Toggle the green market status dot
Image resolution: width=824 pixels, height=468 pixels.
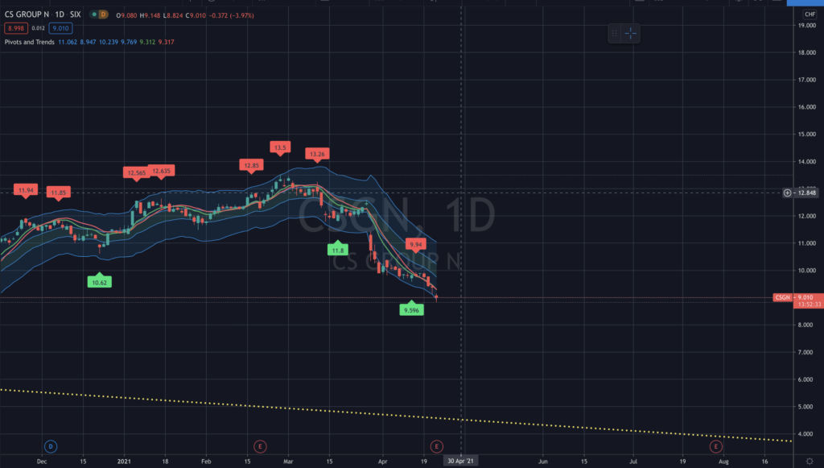[94, 14]
